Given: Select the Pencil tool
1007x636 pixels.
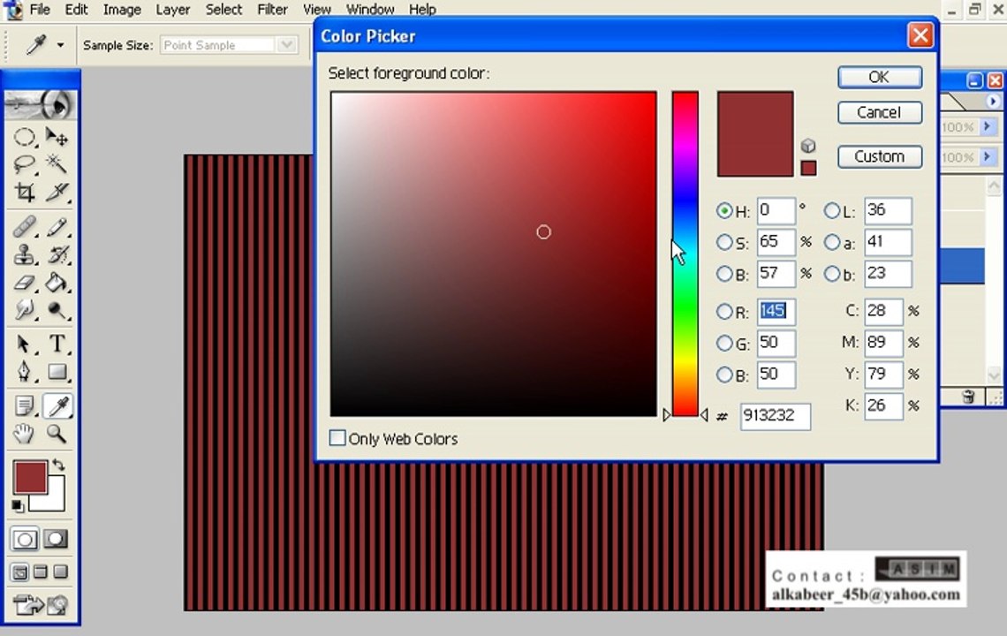Looking at the screenshot, I should click(x=57, y=227).
